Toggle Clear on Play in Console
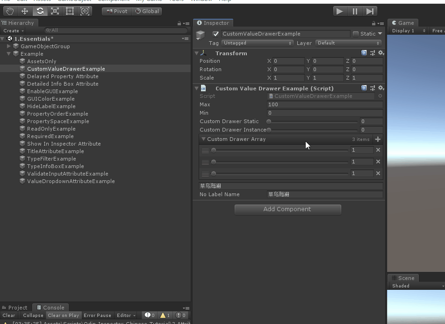 (x=64, y=315)
